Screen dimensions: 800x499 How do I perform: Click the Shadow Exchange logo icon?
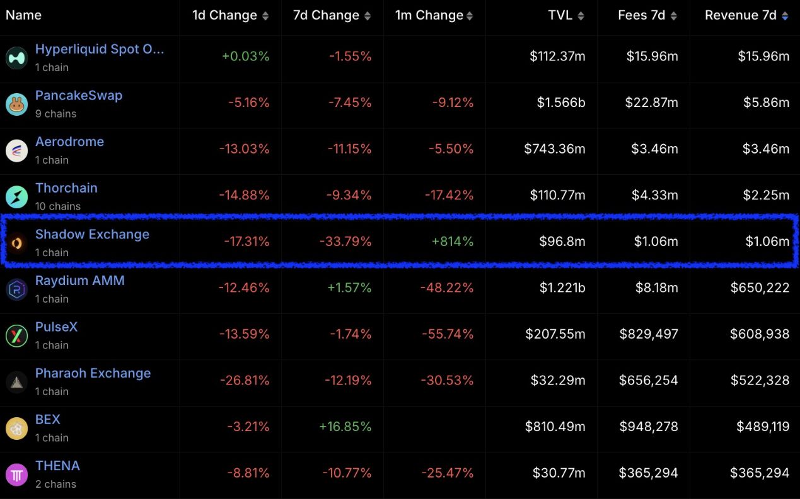pos(16,243)
